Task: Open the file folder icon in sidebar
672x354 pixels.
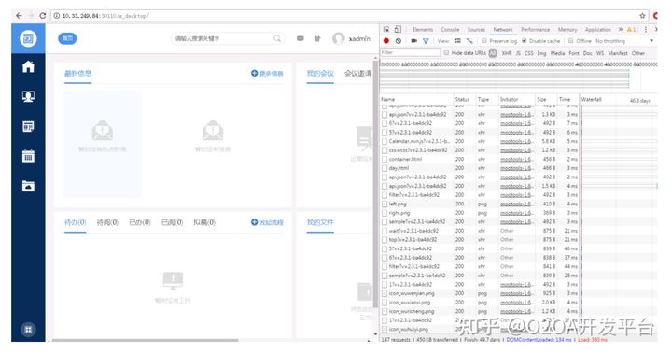Action: coord(28,186)
